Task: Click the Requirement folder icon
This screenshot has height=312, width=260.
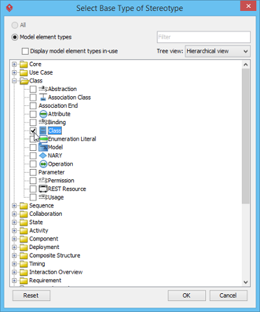Action: tap(23, 281)
